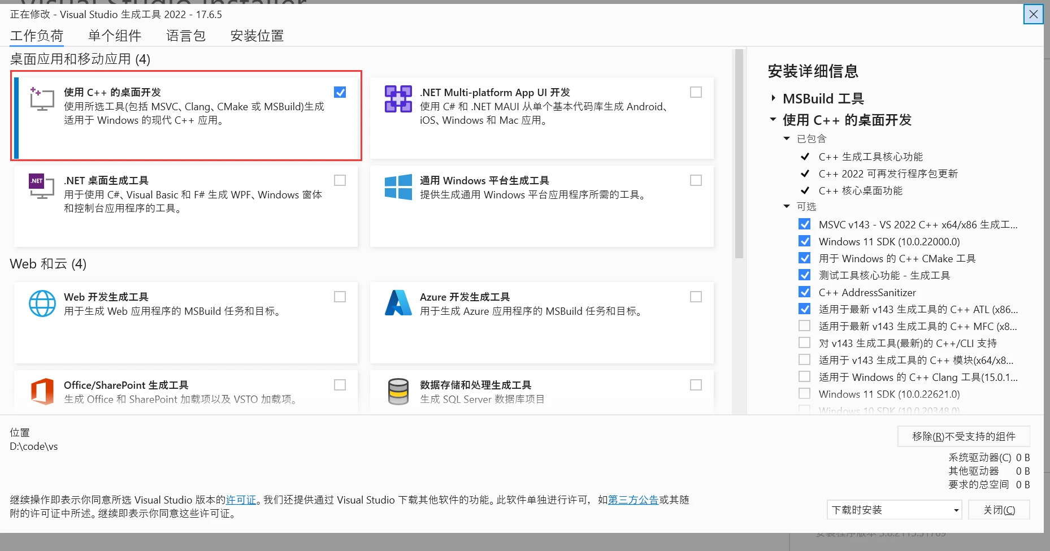Uncheck the v143 C++ ATL component
This screenshot has width=1050, height=551.
[x=804, y=309]
